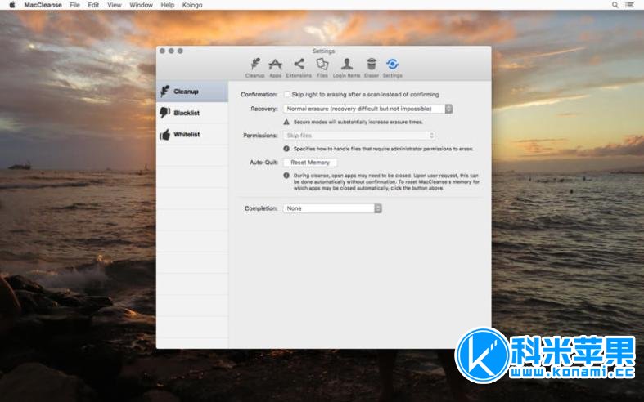Expand the Permissions Skip files dropdown
644x402 pixels.
359,136
